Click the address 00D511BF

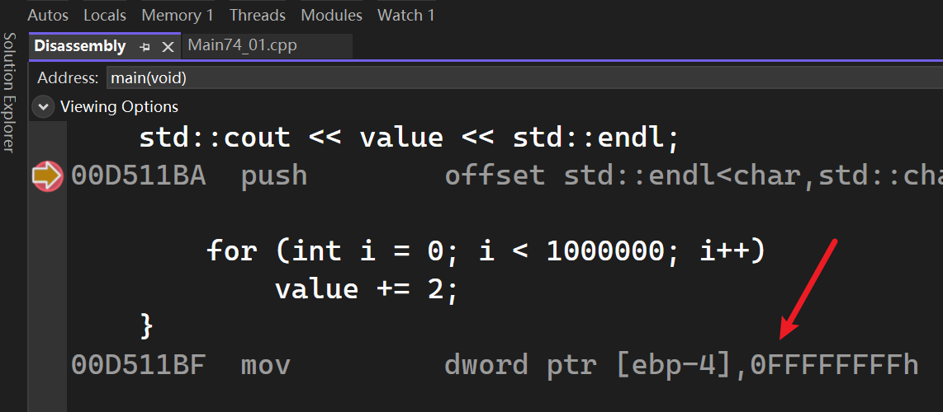tap(138, 364)
